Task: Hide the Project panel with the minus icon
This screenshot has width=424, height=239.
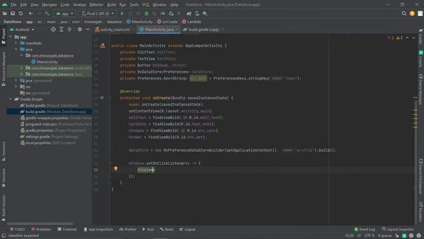Action: 87,29
